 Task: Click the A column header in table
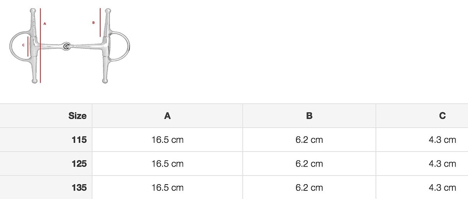tap(167, 116)
